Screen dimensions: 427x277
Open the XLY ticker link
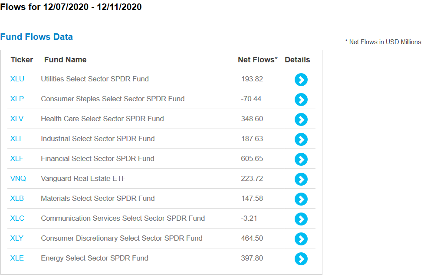pyautogui.click(x=16, y=238)
